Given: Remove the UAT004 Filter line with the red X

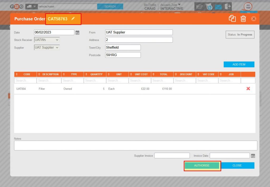Looking at the screenshot, I should [248, 89].
